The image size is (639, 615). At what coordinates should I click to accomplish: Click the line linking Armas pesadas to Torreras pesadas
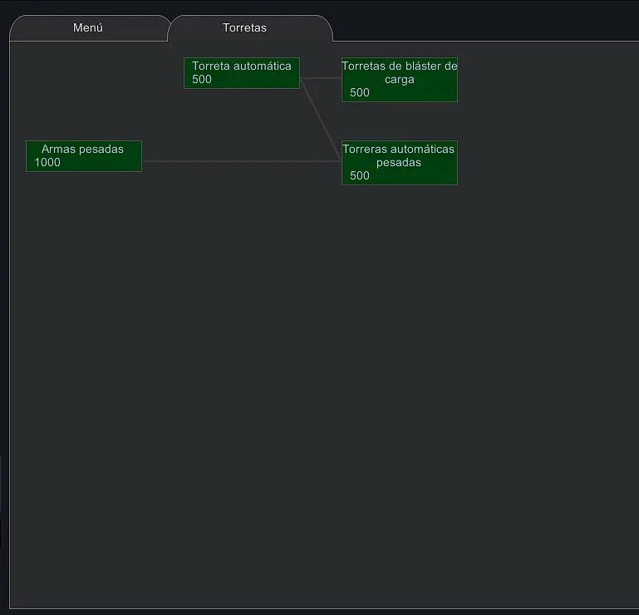241,161
